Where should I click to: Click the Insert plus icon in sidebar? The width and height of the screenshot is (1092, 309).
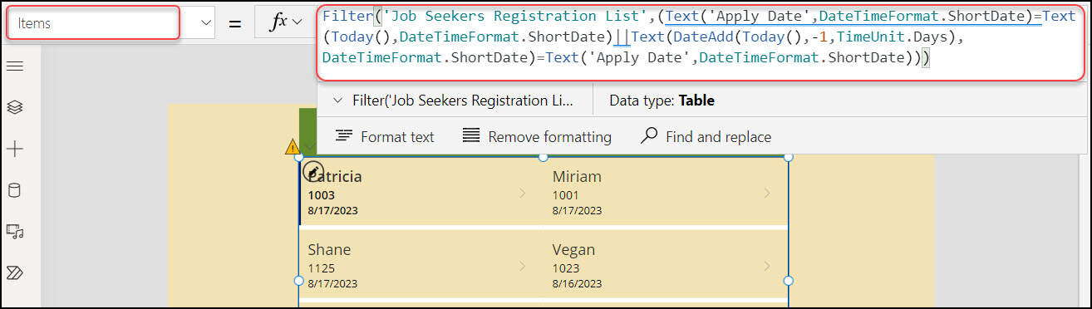(14, 150)
